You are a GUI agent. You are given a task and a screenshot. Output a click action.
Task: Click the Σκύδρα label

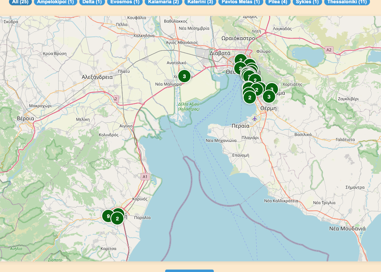click(11, 22)
